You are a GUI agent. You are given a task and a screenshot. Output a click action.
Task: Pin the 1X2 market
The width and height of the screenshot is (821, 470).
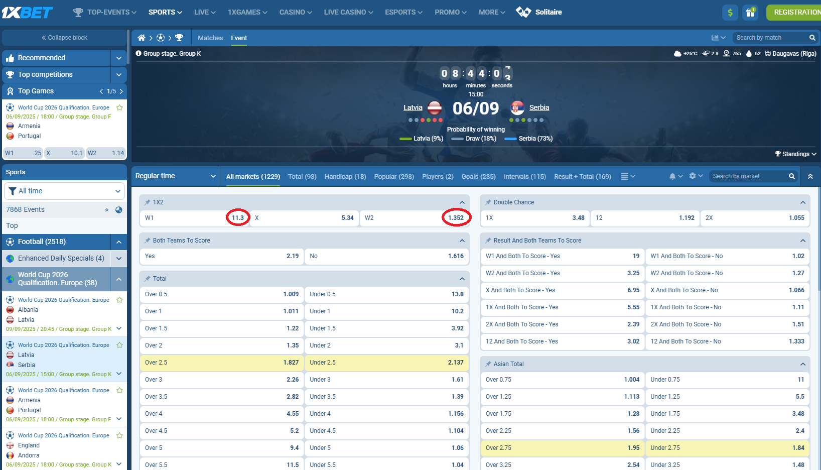pyautogui.click(x=148, y=202)
